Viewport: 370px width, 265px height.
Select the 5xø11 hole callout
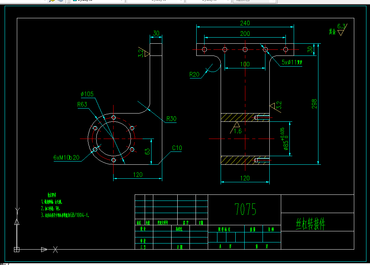tap(292, 62)
